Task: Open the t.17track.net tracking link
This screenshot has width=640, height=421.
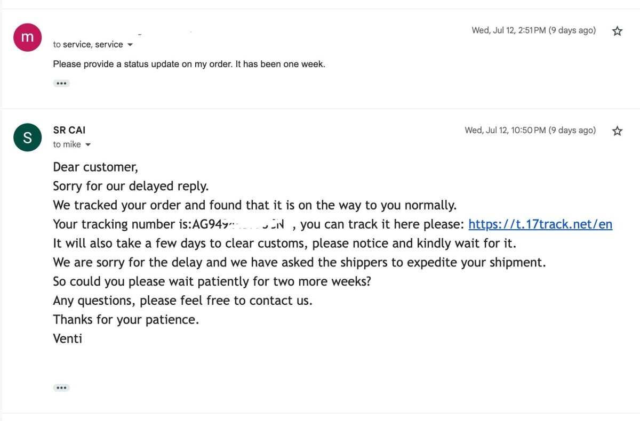Action: pos(540,224)
